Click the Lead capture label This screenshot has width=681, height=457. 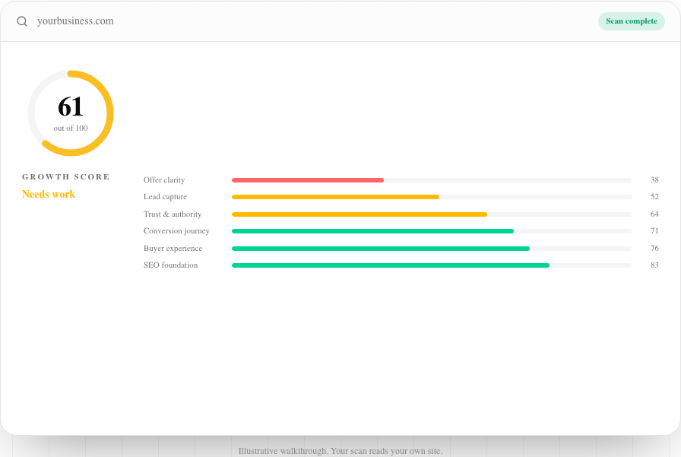pos(165,197)
